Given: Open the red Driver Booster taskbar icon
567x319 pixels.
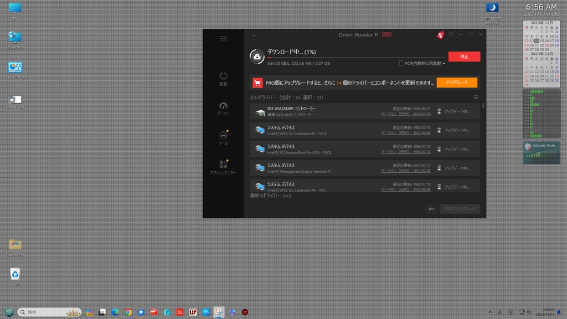Looking at the screenshot, I should 245,312.
